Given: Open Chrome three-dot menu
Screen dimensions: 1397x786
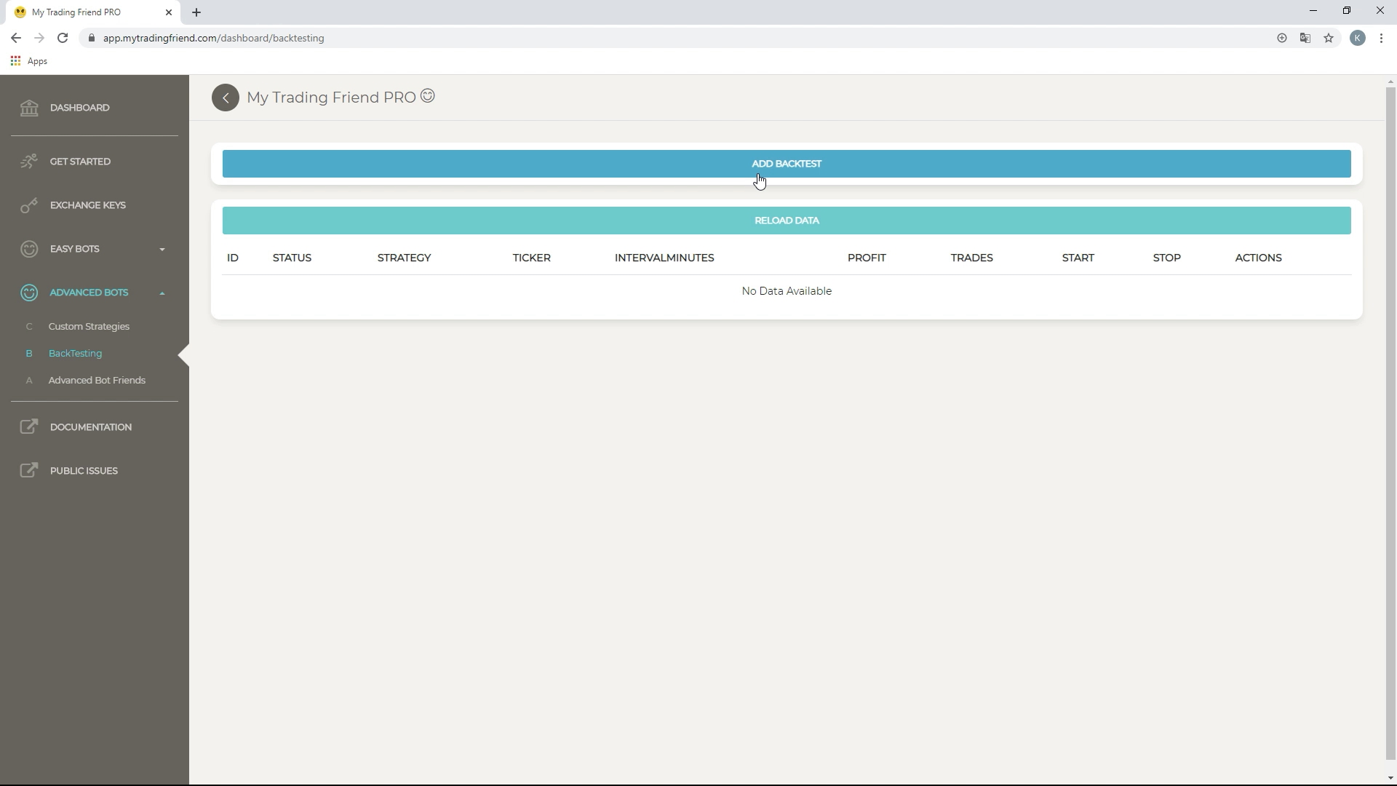Looking at the screenshot, I should 1381,38.
